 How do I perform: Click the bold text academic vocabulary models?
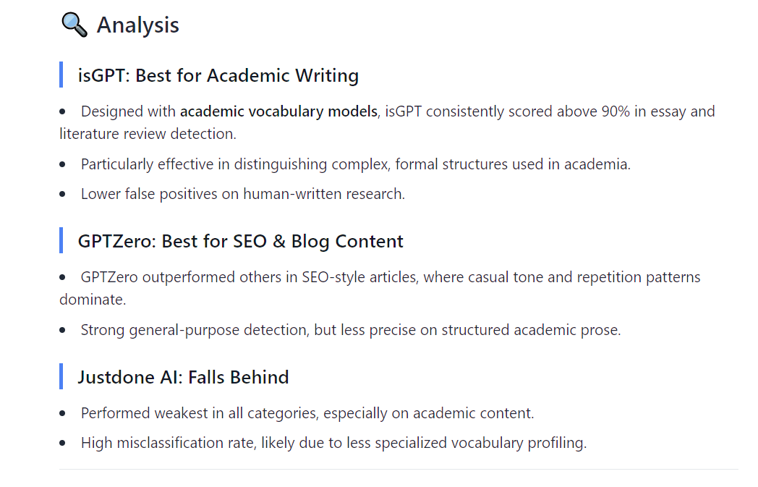pyautogui.click(x=278, y=111)
